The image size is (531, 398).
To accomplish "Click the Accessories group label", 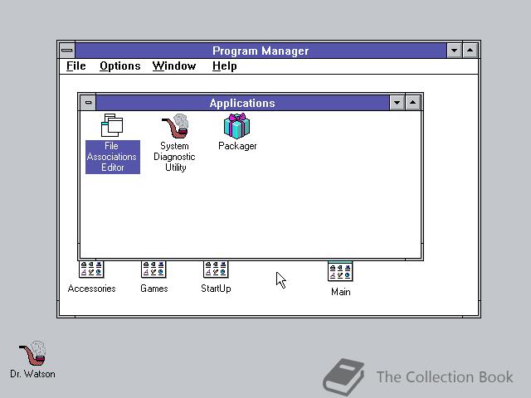I will 91,289.
